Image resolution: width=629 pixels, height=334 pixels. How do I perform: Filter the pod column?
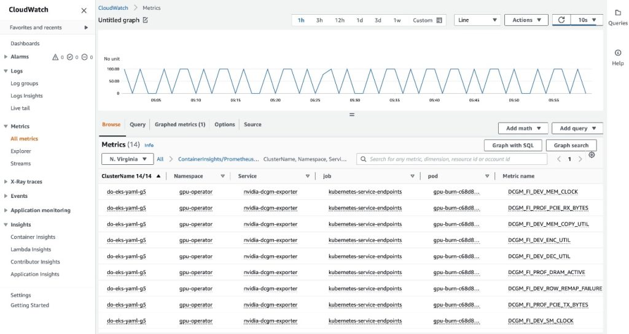(487, 176)
